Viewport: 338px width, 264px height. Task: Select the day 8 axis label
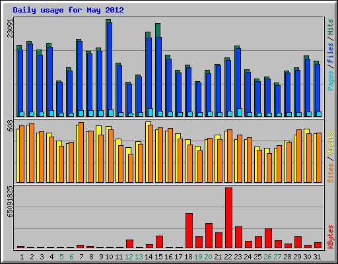[x=91, y=257]
